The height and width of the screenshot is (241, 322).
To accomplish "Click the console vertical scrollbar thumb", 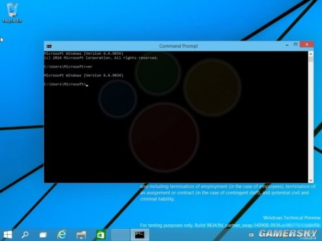I will tap(310, 59).
